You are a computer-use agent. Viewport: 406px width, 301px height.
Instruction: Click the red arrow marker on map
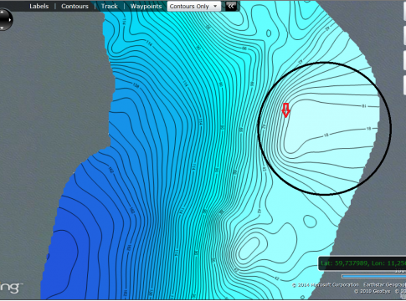tap(285, 110)
